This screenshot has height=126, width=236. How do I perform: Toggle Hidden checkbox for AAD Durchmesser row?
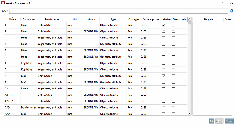[163, 108]
